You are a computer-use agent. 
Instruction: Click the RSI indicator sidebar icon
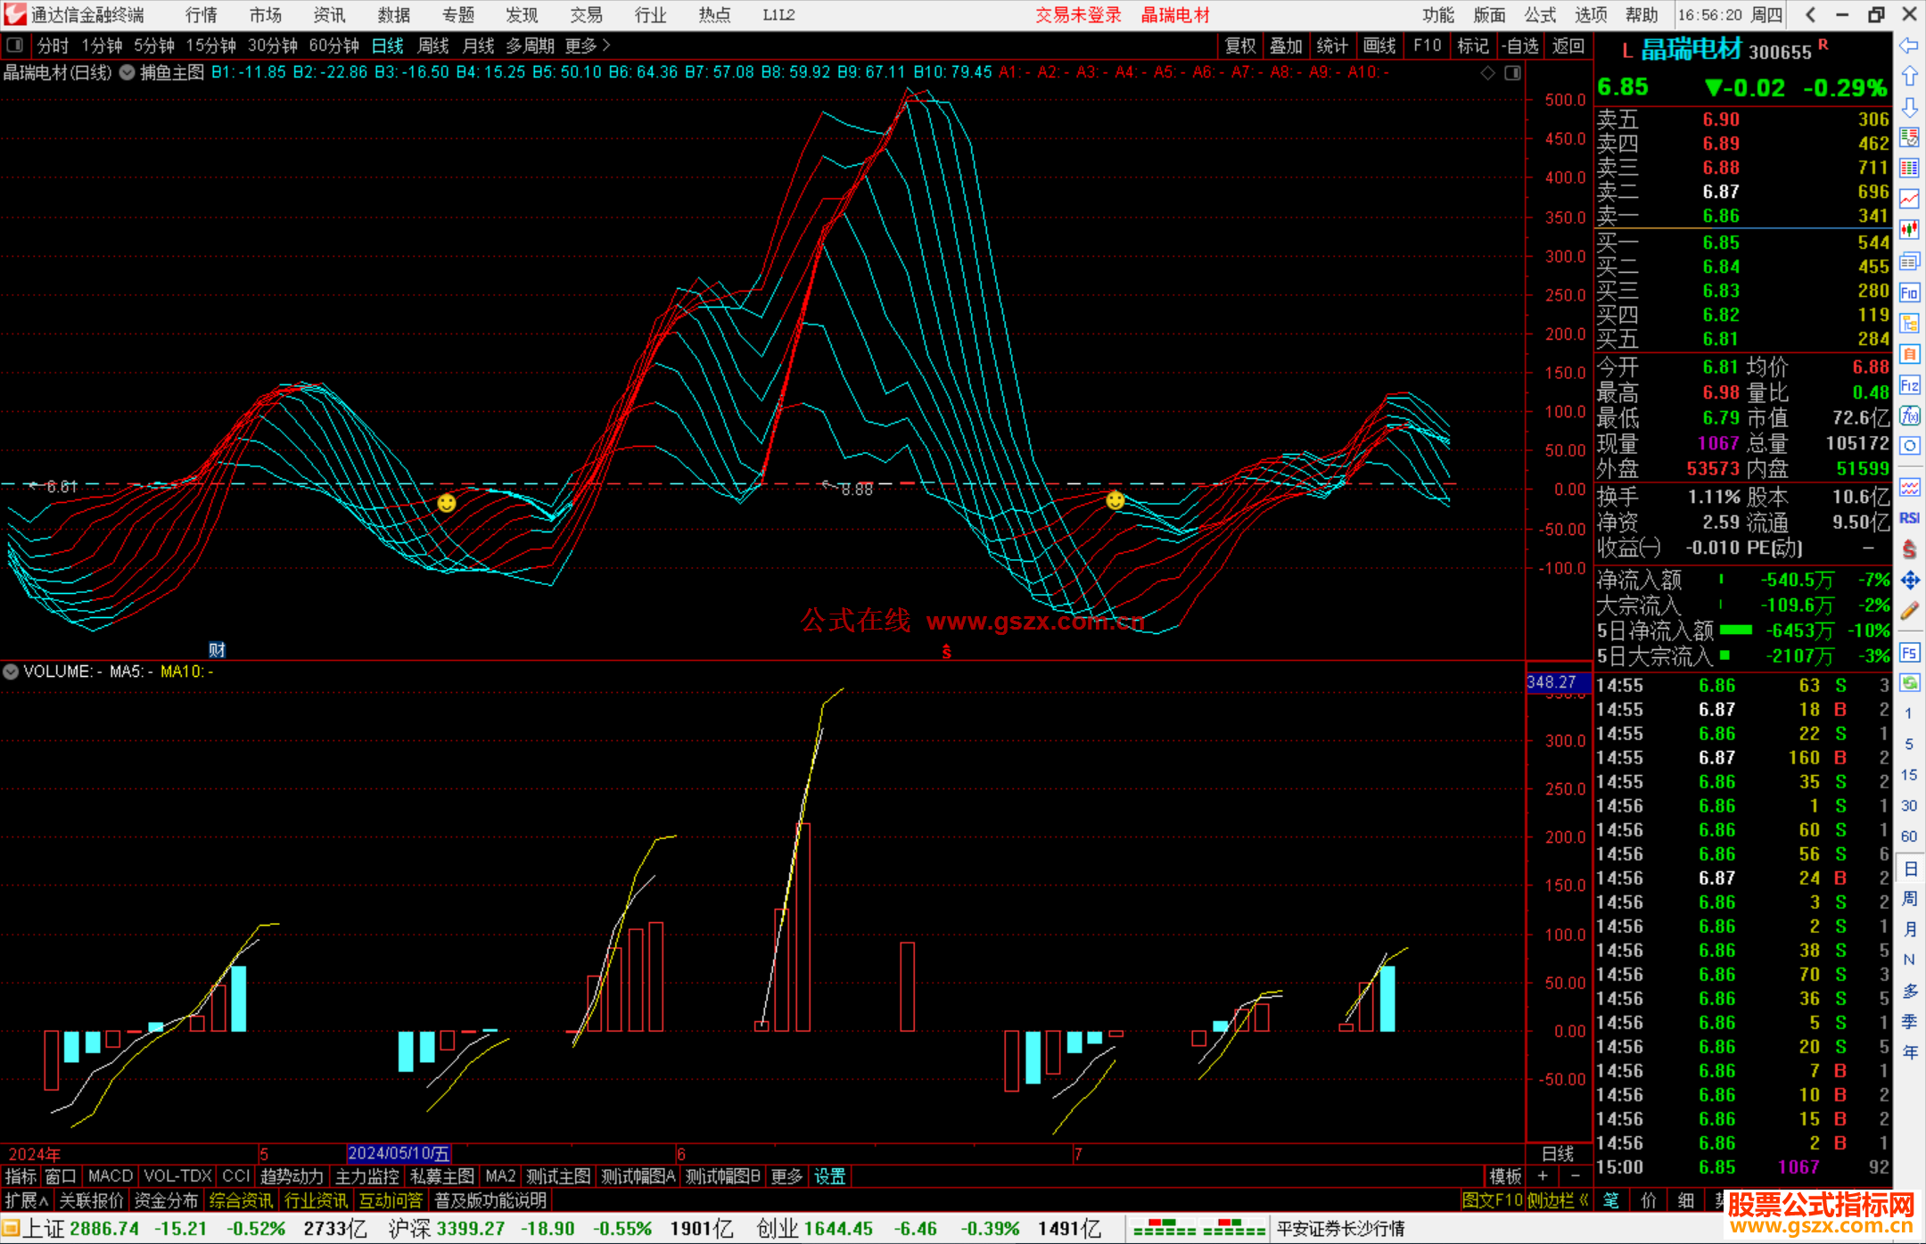pyautogui.click(x=1909, y=518)
